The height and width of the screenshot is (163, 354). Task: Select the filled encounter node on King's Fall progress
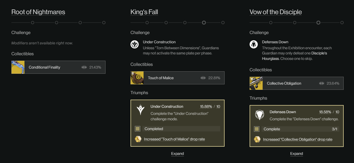tap(204, 23)
